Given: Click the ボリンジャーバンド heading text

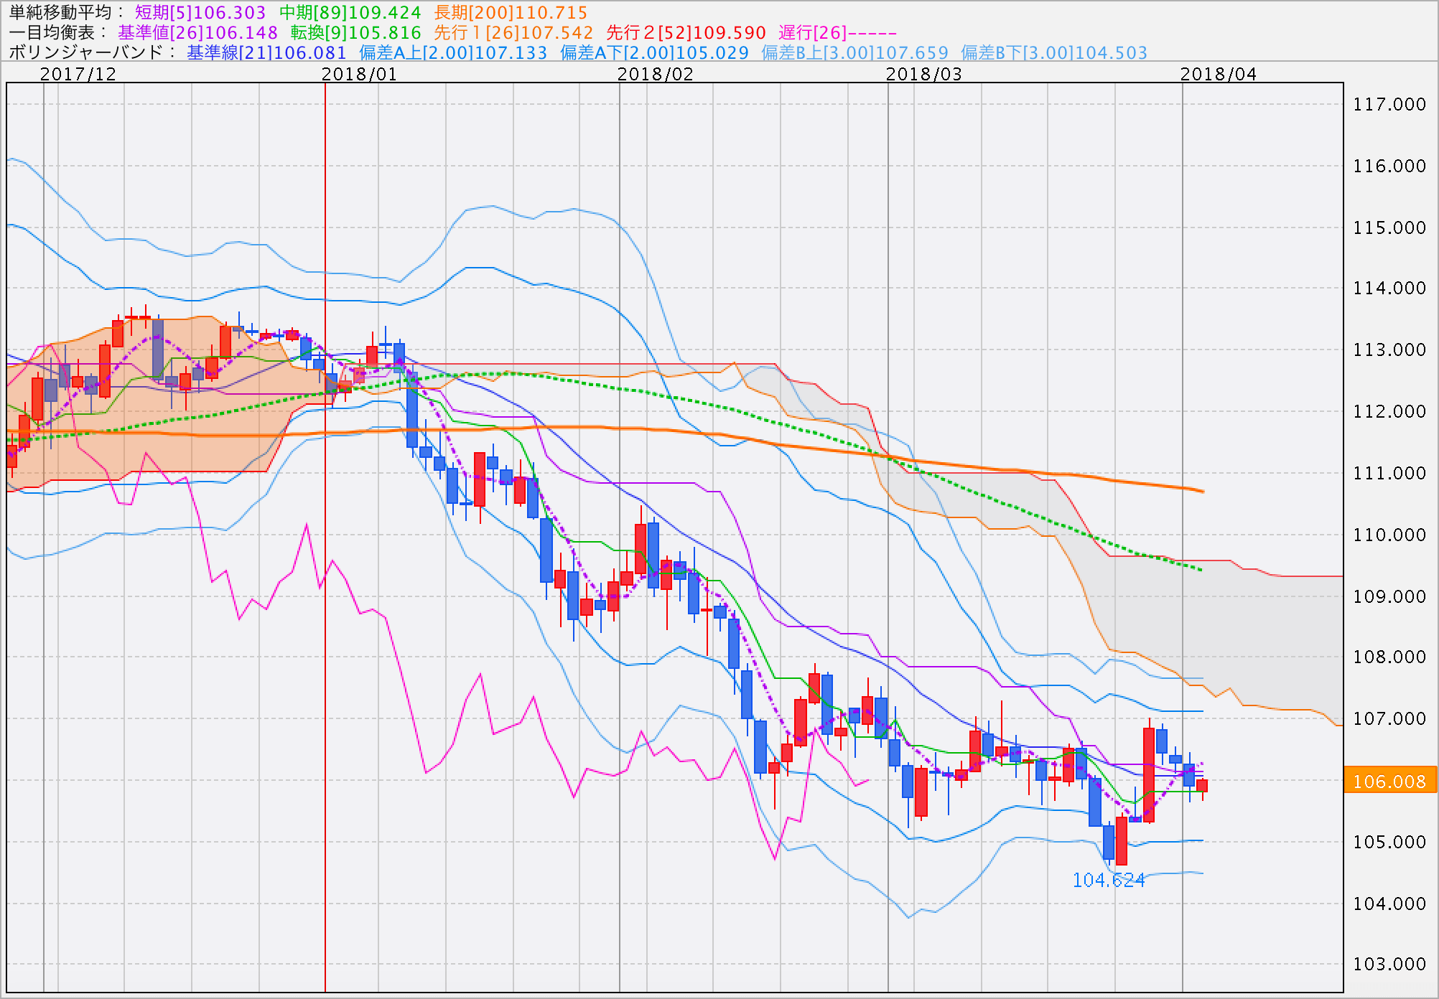Looking at the screenshot, I should [87, 52].
